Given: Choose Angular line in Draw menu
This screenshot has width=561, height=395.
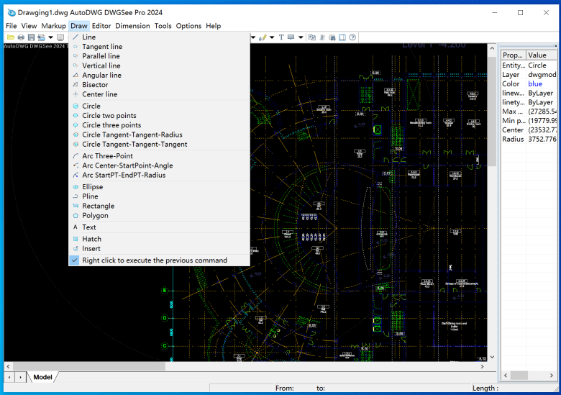Looking at the screenshot, I should 159,75.
